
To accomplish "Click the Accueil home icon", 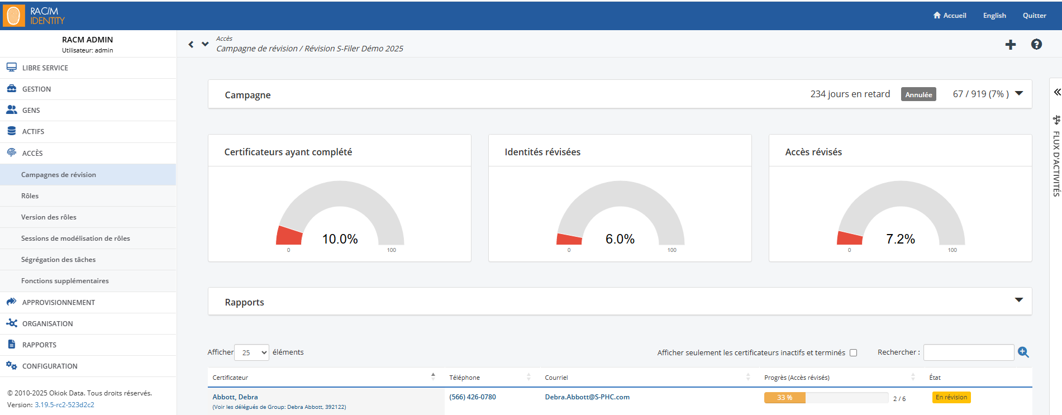I will (x=937, y=16).
